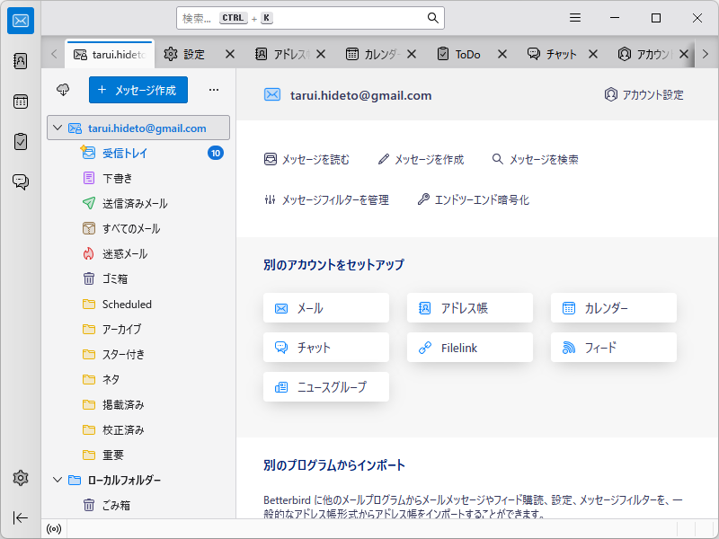Open more options via the "…" beside compose
Screen dimensions: 719x539
(213, 90)
